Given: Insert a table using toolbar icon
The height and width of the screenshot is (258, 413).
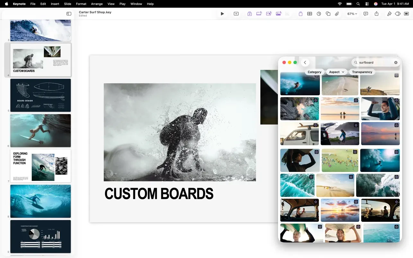Looking at the screenshot, I should [x=310, y=14].
